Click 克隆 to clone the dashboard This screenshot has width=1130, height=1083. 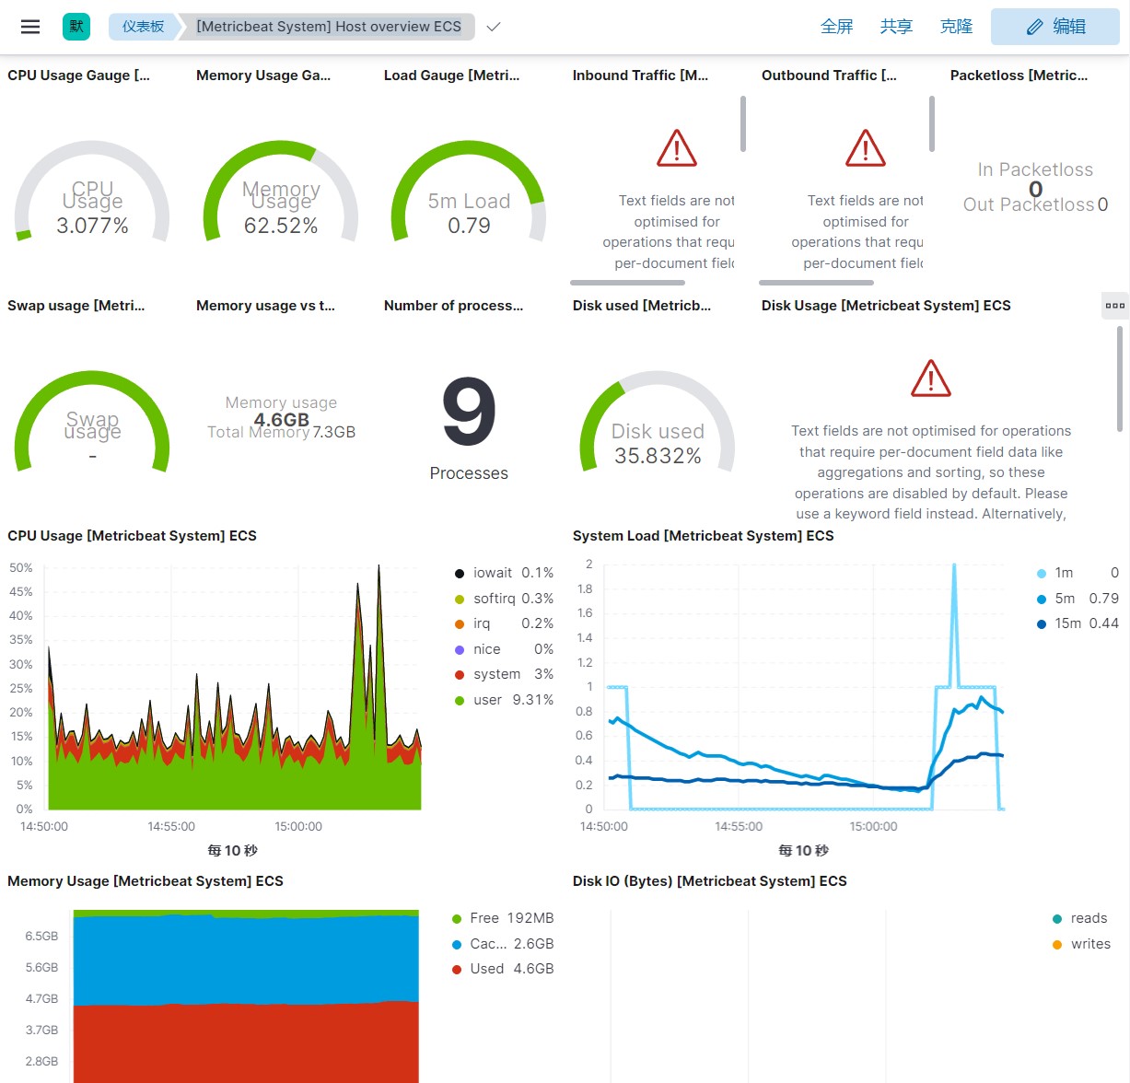956,27
